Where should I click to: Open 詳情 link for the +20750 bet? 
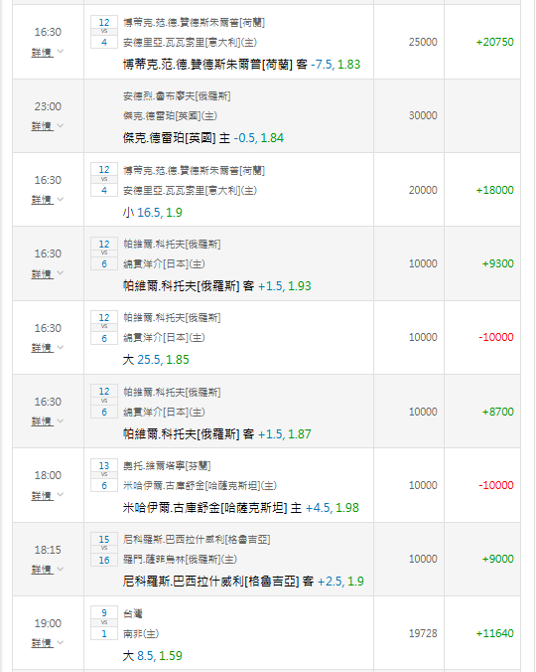tap(42, 53)
